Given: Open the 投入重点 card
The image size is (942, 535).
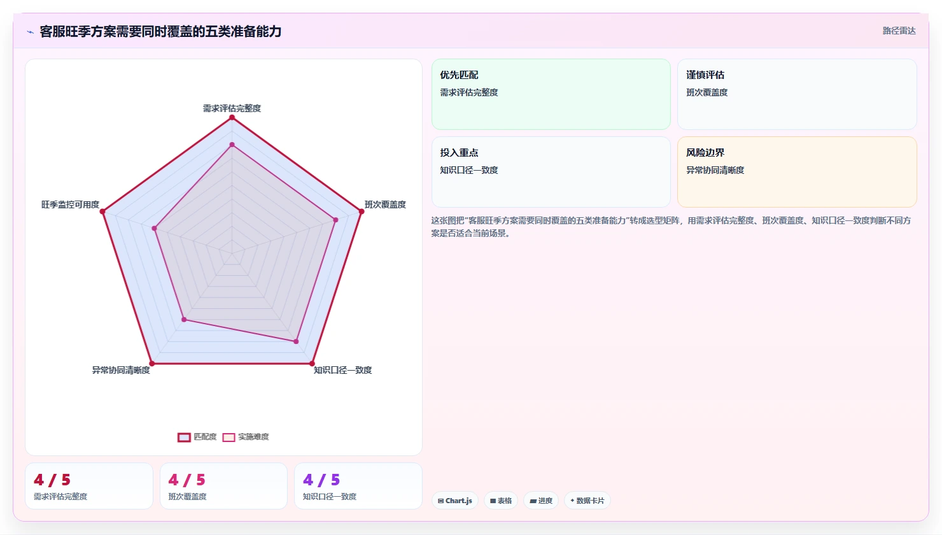Looking at the screenshot, I should point(551,172).
